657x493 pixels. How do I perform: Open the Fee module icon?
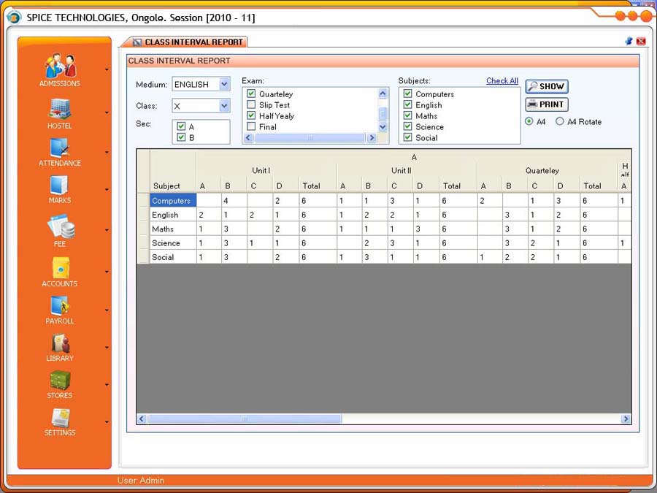tap(60, 226)
